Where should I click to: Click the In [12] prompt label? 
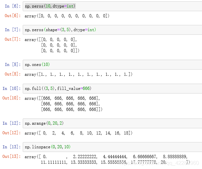tap(12, 123)
